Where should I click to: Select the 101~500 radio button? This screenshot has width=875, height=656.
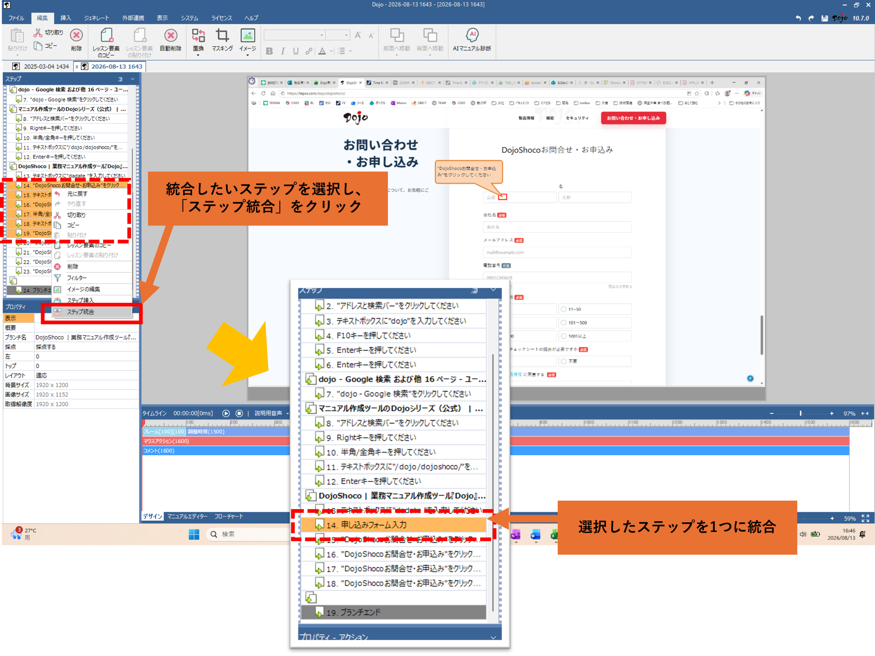[x=564, y=323]
